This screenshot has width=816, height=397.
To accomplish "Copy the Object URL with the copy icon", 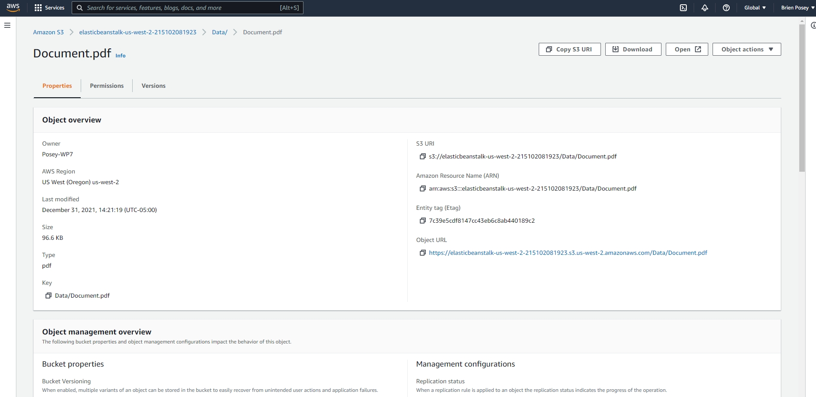I will point(423,253).
